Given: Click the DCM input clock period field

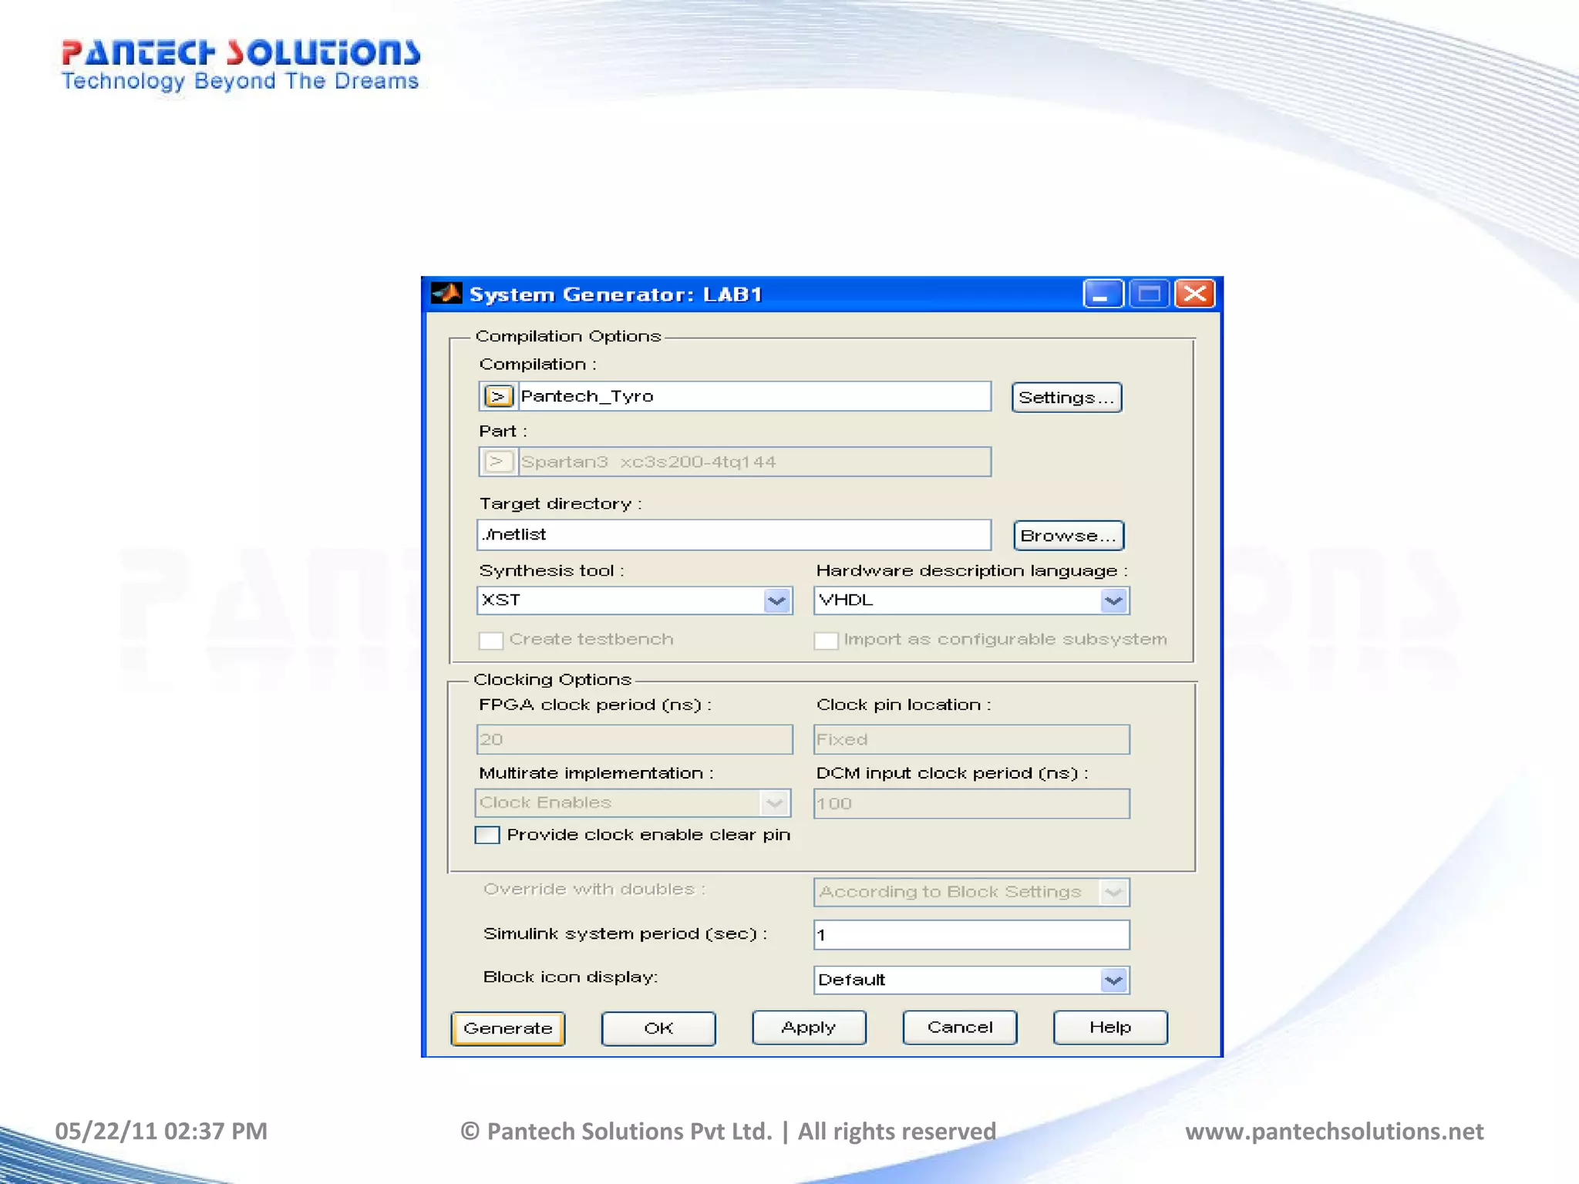Looking at the screenshot, I should click(971, 803).
